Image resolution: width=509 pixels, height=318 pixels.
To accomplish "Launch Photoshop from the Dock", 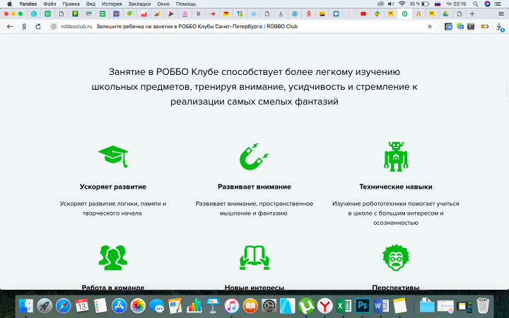I will click(x=362, y=306).
